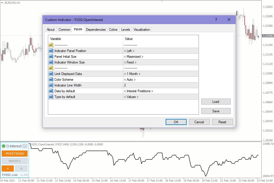This screenshot has width=274, height=183.
Task: Click the Color Scheme variable name
Action: (64, 80)
